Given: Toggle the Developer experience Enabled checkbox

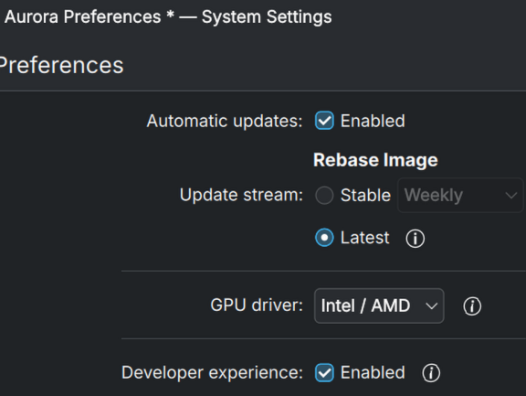Looking at the screenshot, I should [x=324, y=373].
